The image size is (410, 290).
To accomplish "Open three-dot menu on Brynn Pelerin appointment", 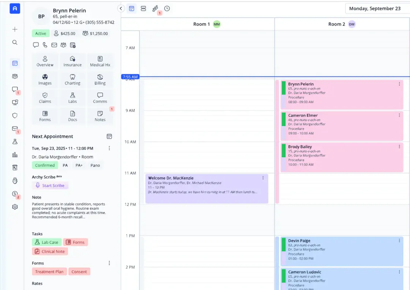I will coord(399,84).
